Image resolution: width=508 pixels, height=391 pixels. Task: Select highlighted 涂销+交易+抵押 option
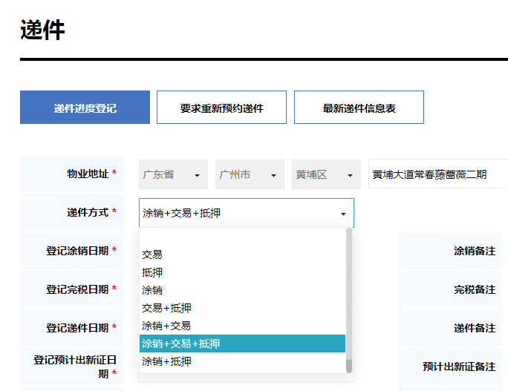[242, 344]
